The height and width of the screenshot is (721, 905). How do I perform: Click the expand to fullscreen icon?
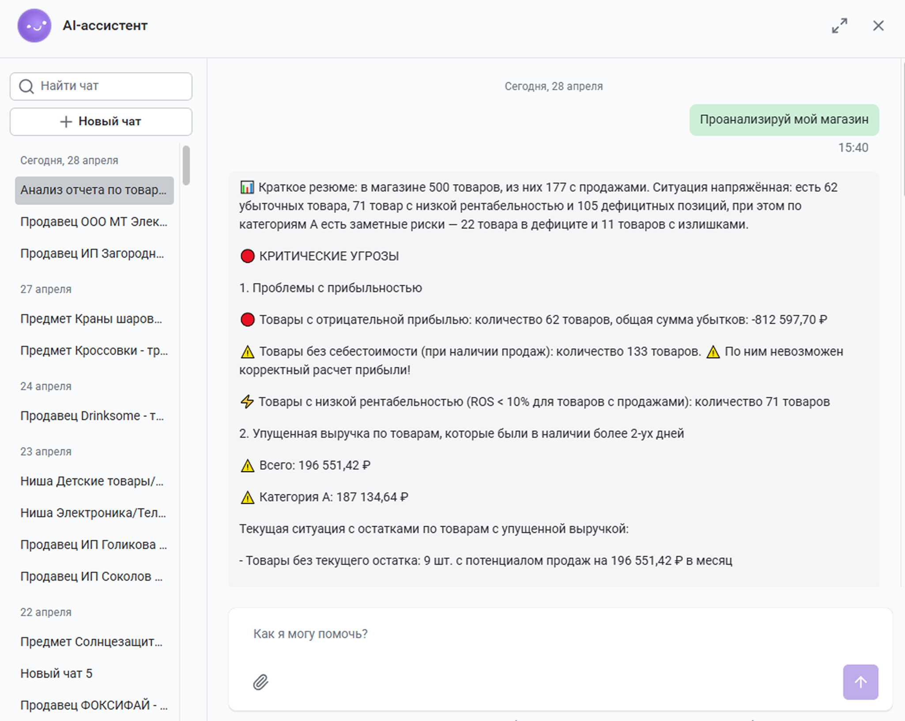coord(839,26)
